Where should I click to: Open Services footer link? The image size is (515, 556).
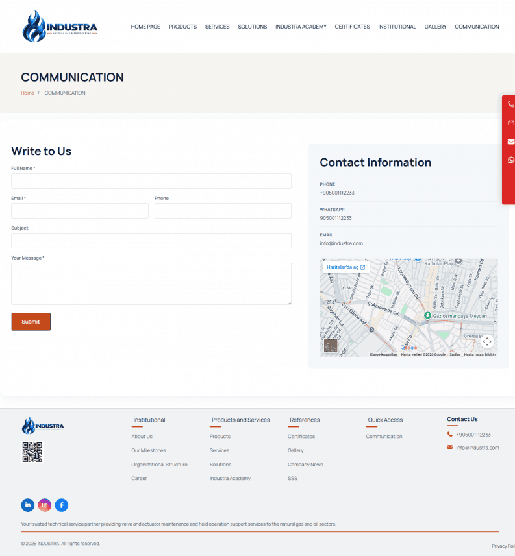point(220,450)
